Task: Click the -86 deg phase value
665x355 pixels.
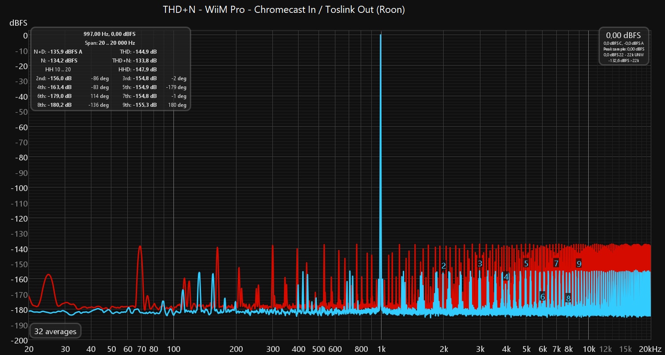Action: pyautogui.click(x=100, y=78)
